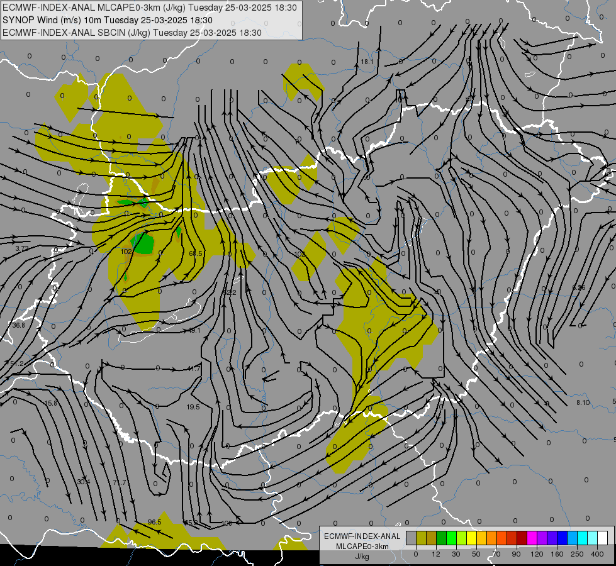Click the 3.73 value on the map
The image size is (616, 566).
click(x=22, y=248)
